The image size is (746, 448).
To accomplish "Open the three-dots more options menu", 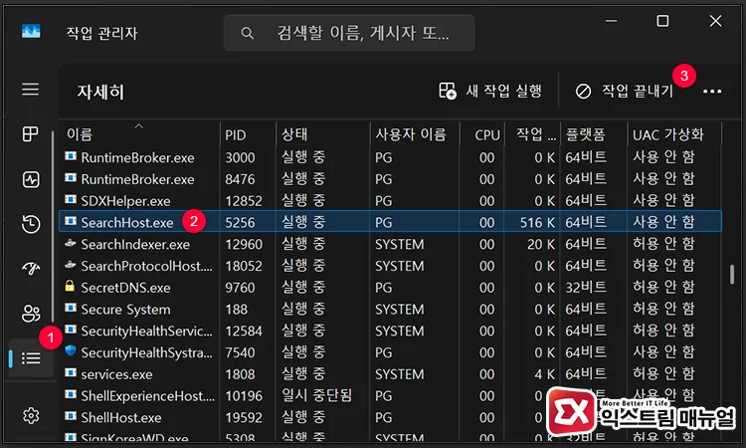I will (x=712, y=91).
